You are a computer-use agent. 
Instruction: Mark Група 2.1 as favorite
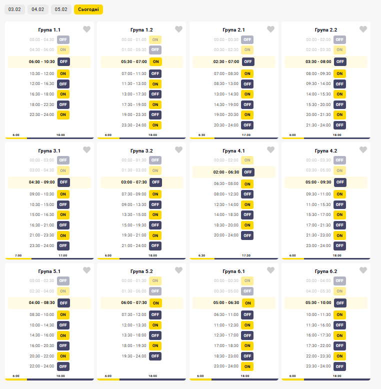point(271,29)
